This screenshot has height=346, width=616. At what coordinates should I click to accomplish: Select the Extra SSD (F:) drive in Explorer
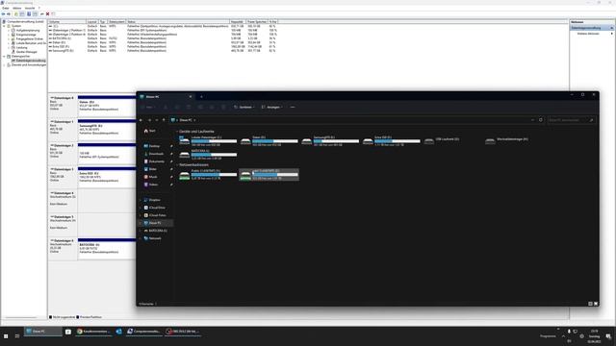[x=392, y=141]
